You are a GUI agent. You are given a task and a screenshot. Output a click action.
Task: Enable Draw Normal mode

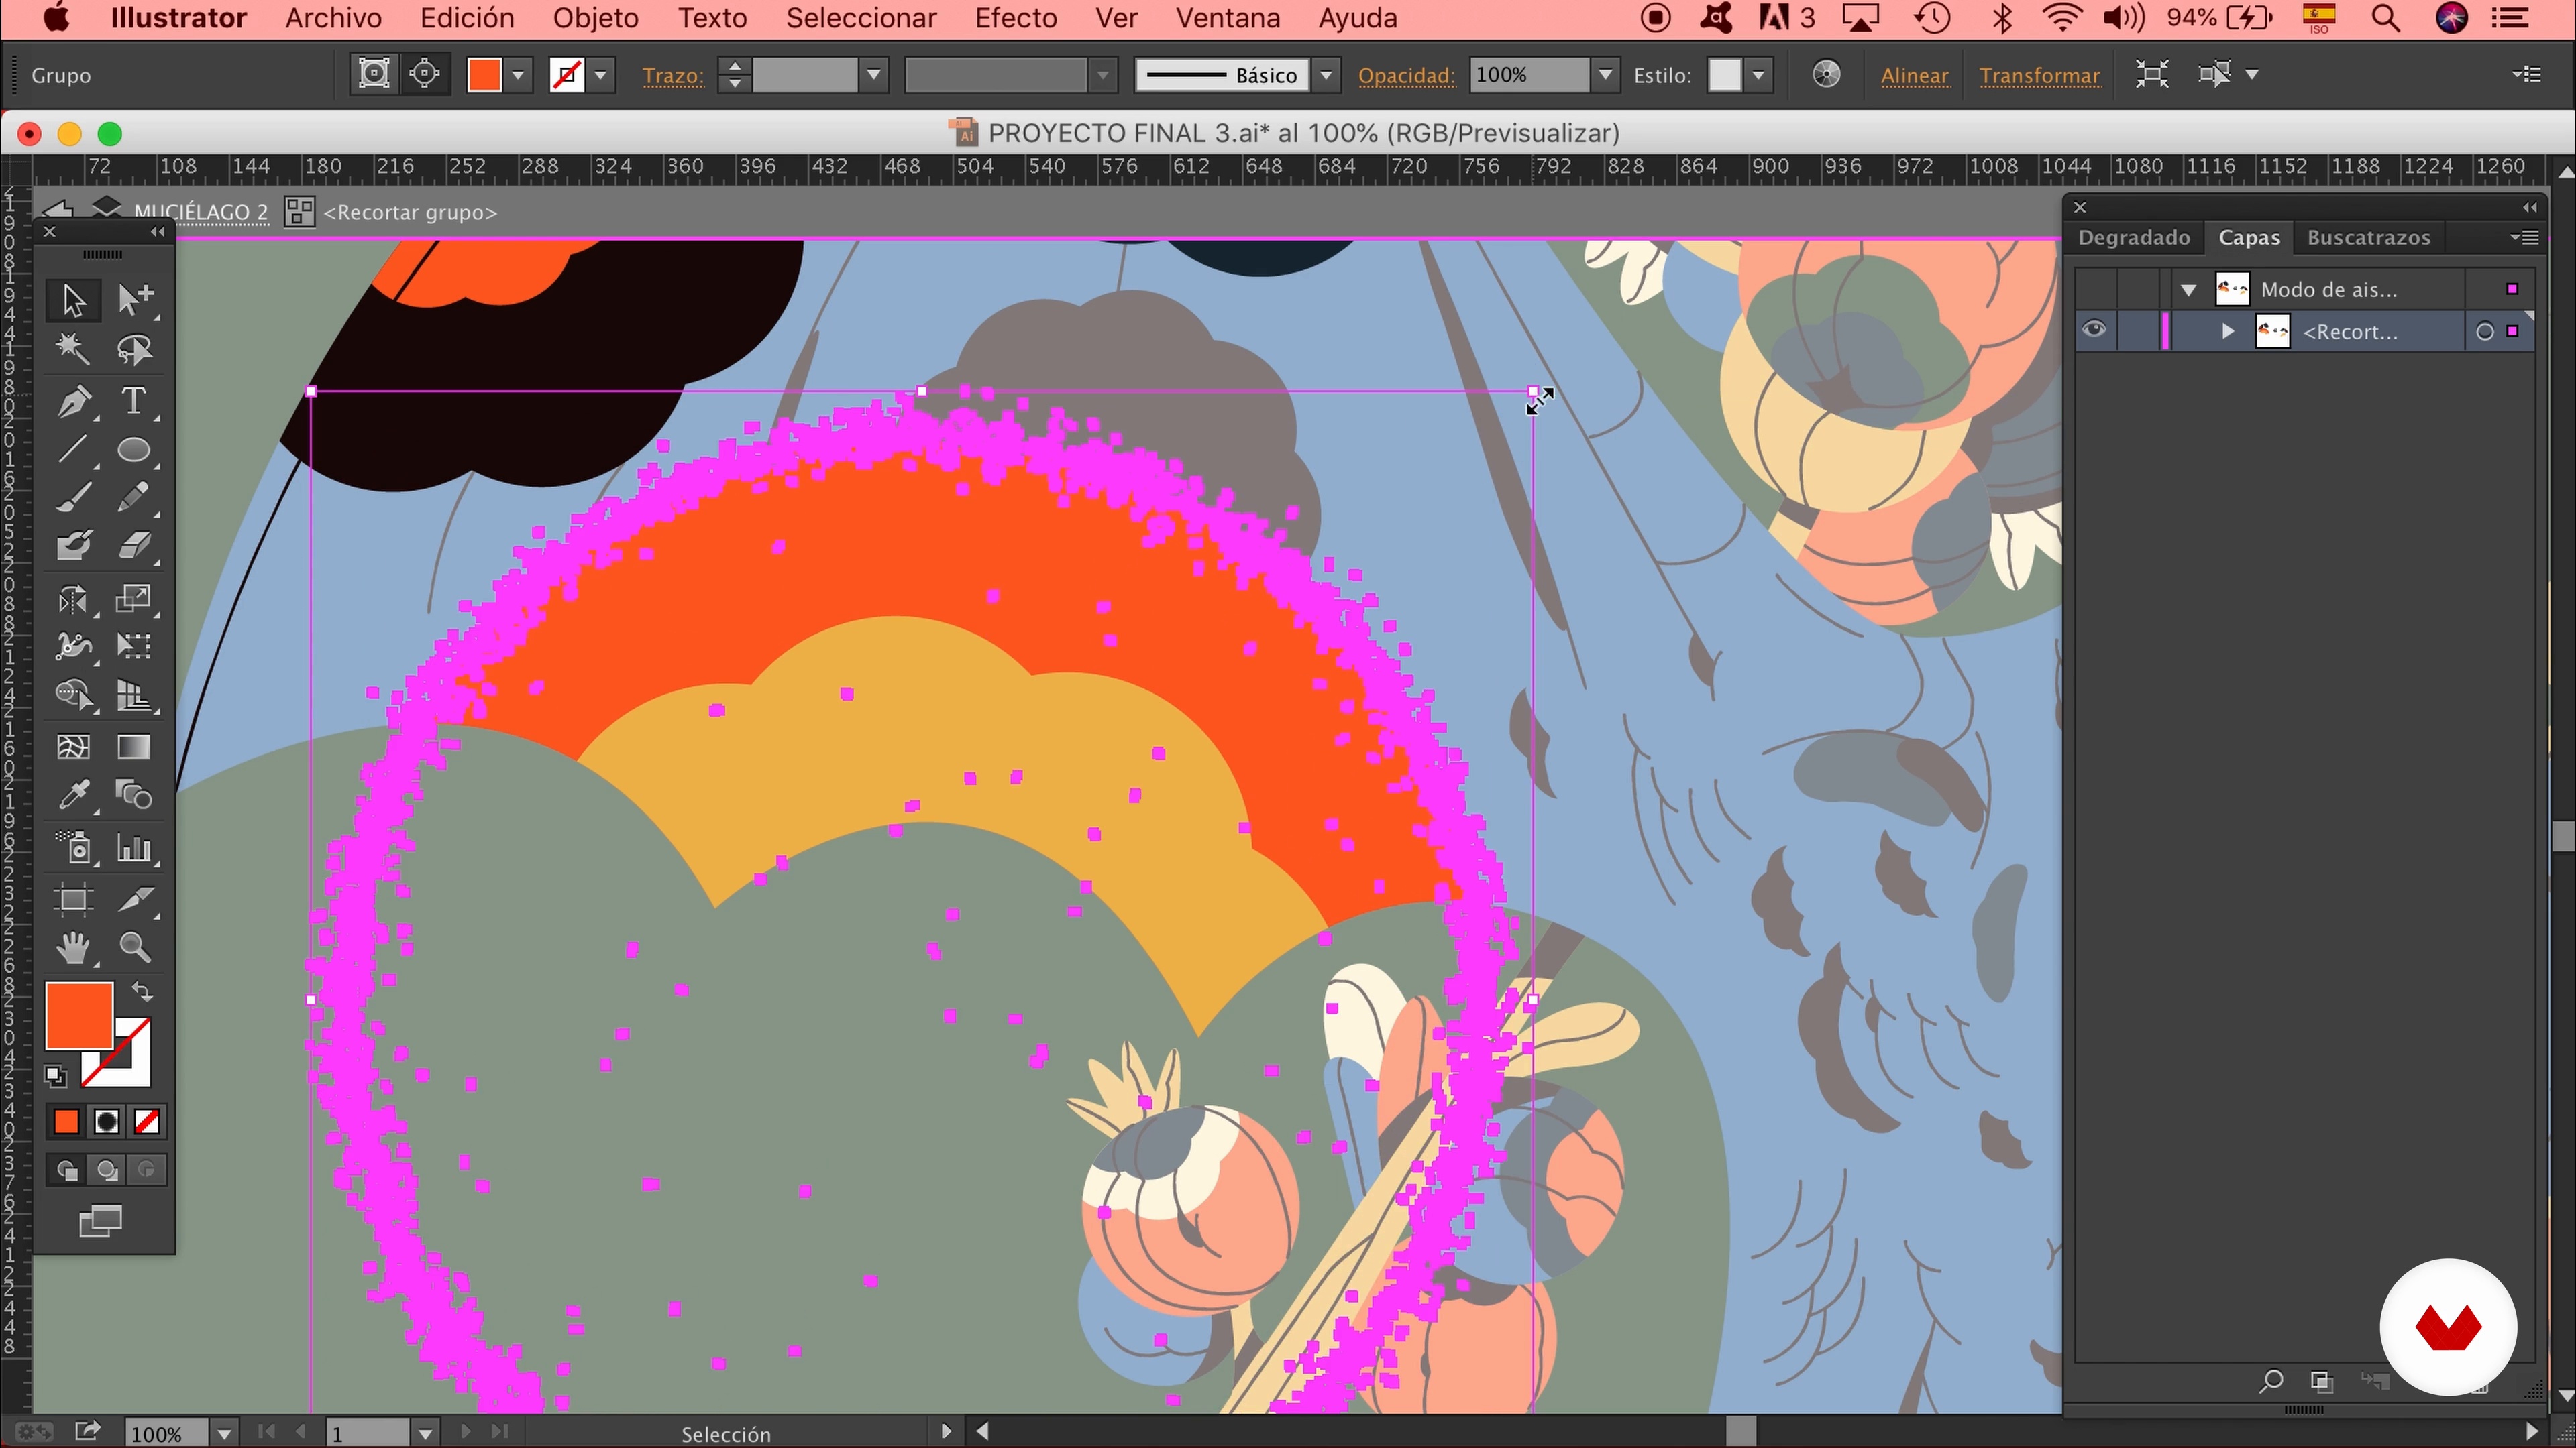coord(67,1170)
